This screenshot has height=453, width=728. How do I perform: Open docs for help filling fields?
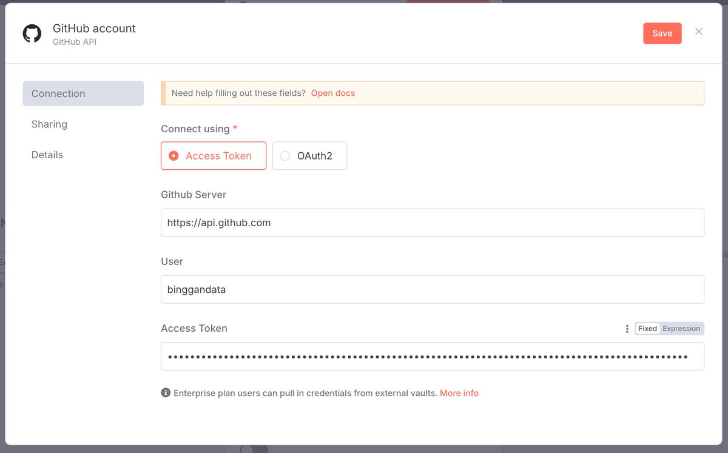pyautogui.click(x=333, y=93)
